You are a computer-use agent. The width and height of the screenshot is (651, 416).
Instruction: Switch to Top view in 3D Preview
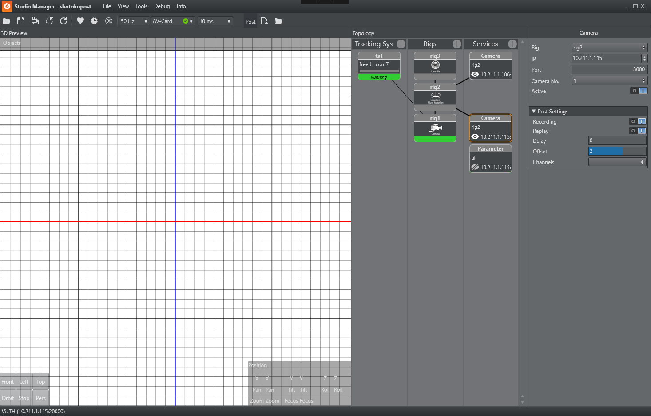click(40, 382)
